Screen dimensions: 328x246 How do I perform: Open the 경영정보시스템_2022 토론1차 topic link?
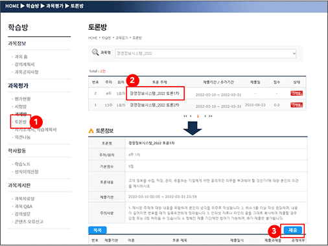coord(154,93)
